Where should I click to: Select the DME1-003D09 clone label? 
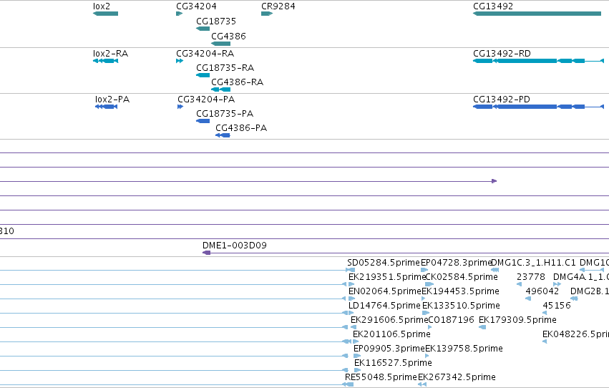coord(235,246)
